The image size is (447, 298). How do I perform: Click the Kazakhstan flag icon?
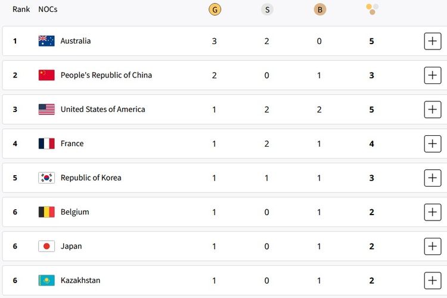46,280
